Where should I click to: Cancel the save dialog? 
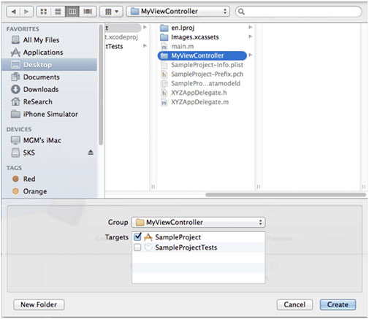[x=294, y=304]
